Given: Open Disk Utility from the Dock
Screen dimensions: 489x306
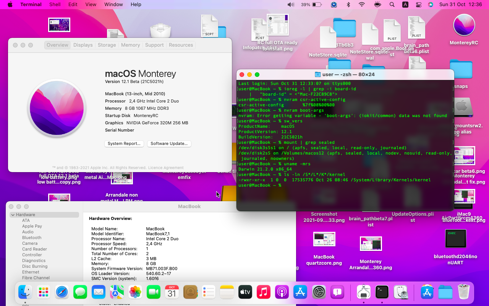Looking at the screenshot, I should tap(401, 292).
